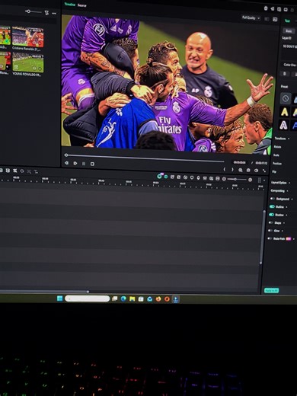Click the timeline zoom slider
The height and width of the screenshot is (396, 297).
(x=237, y=179)
